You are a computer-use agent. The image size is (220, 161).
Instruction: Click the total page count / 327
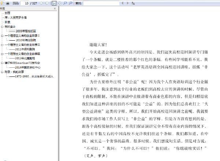pos(33,3)
